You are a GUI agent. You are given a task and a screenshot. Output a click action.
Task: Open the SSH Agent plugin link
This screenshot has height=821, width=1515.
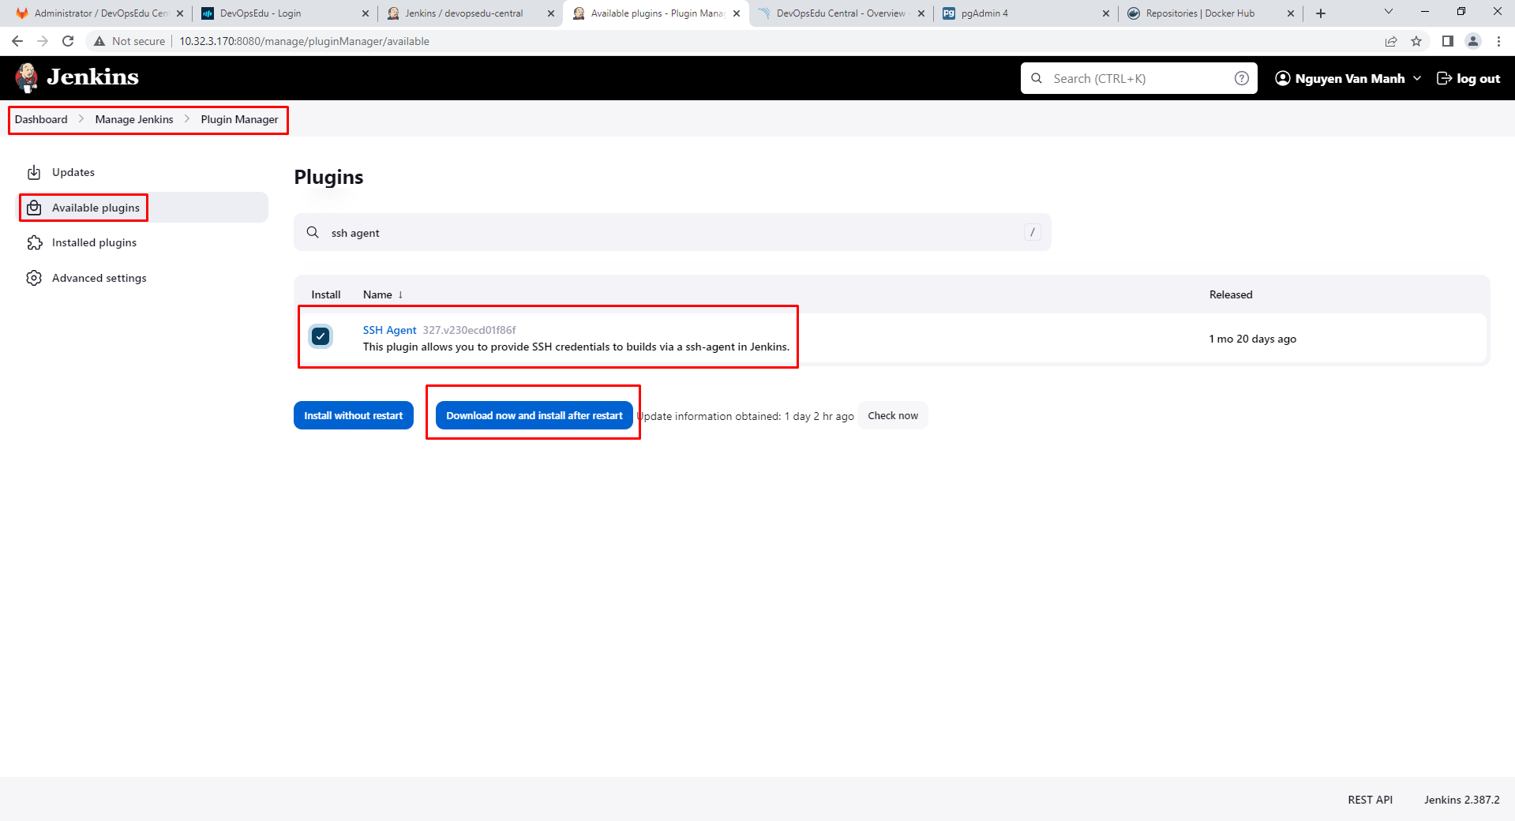pyautogui.click(x=389, y=330)
